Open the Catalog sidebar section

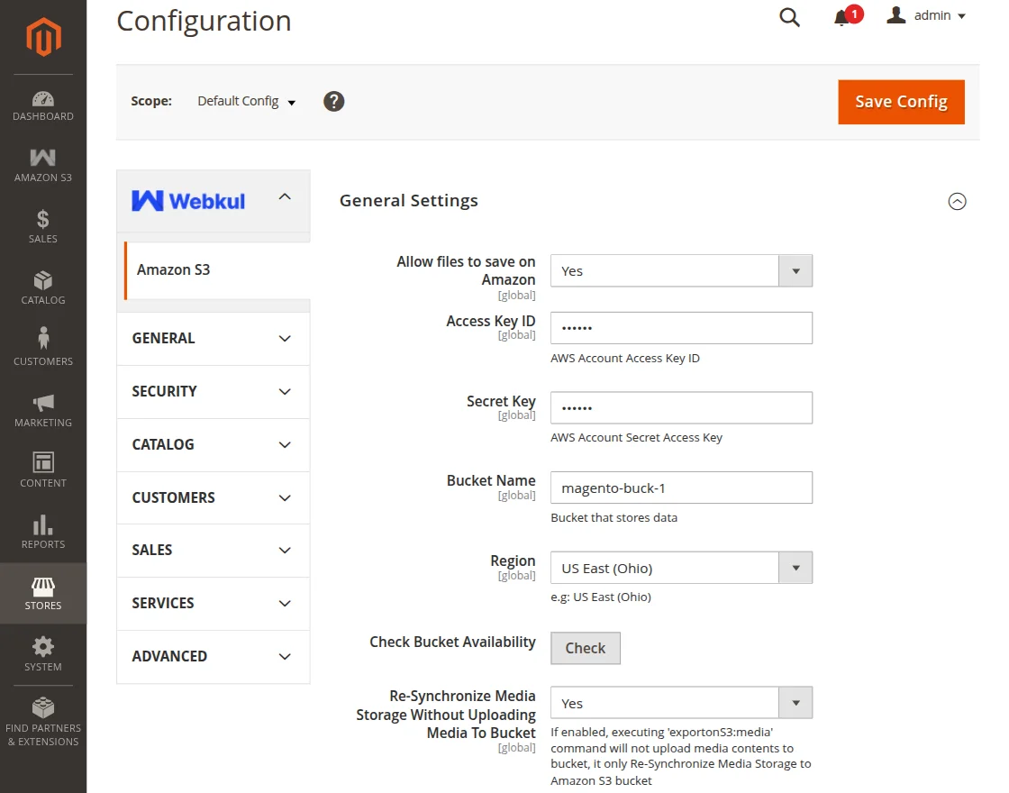pos(42,288)
